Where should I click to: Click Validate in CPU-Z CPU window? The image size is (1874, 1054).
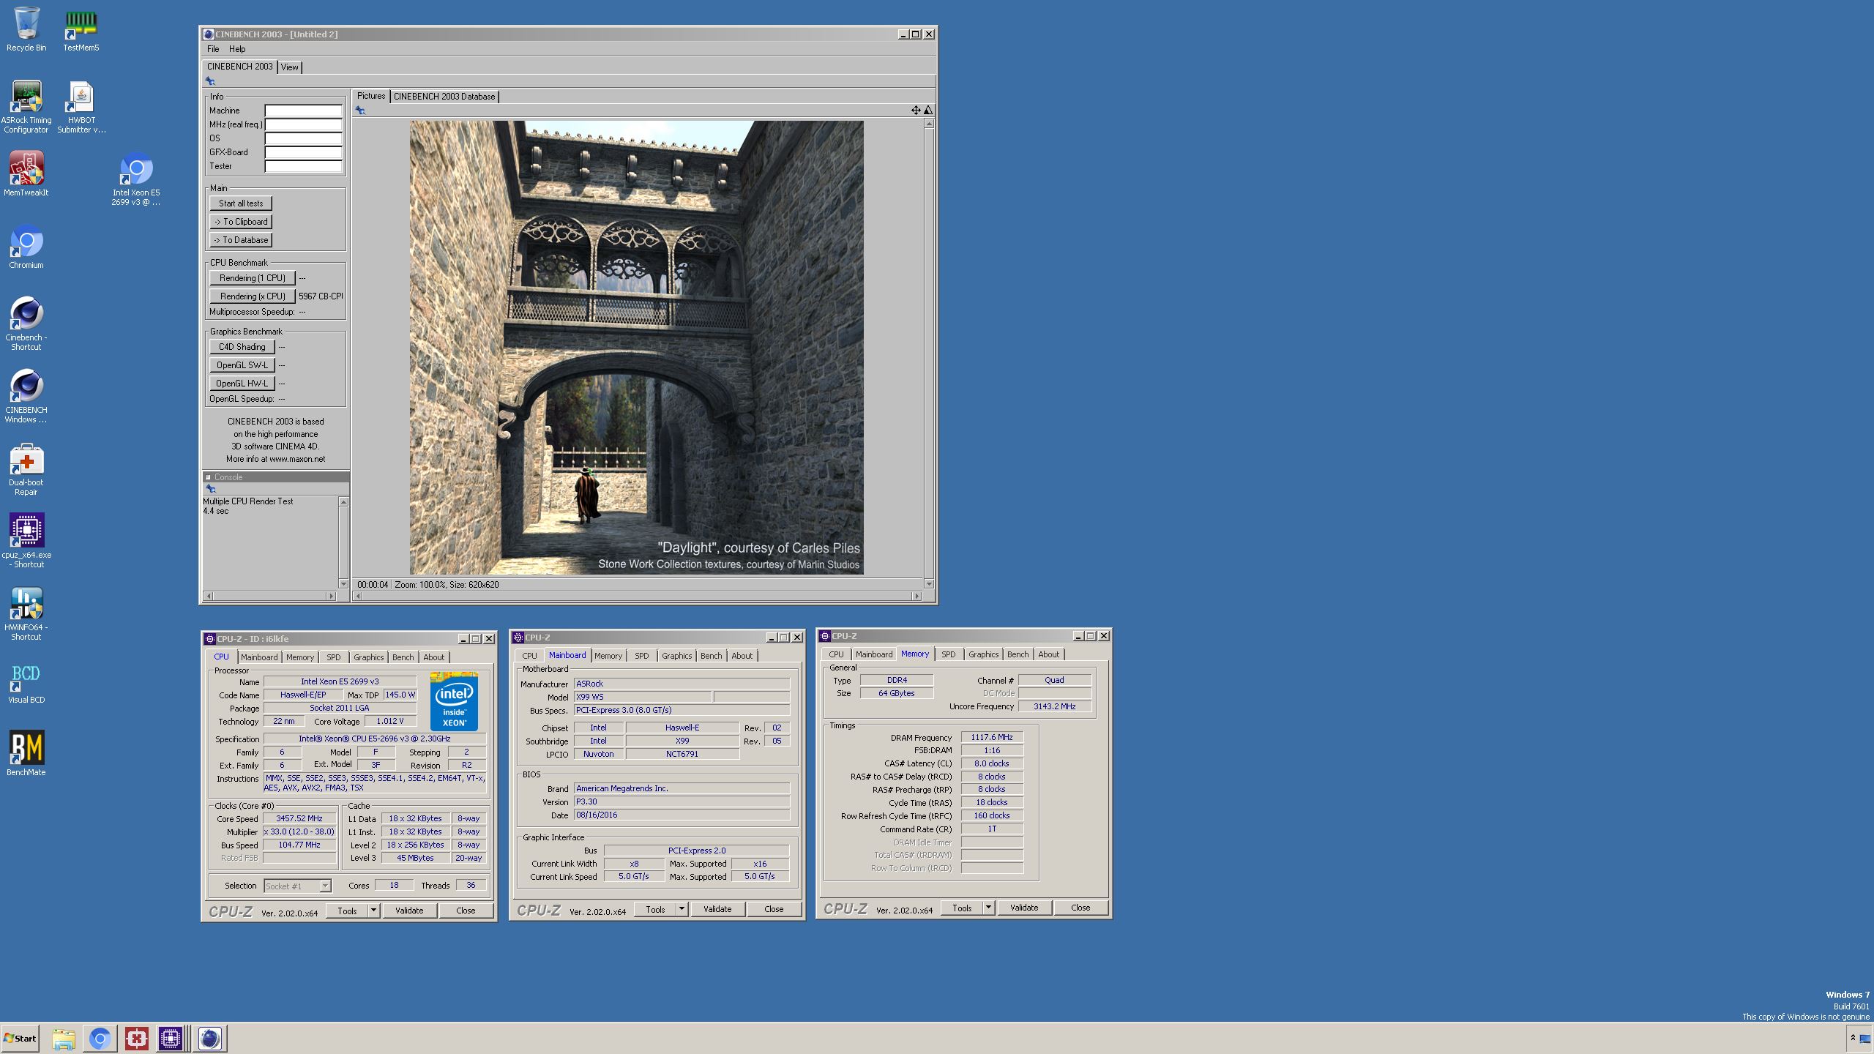(409, 911)
